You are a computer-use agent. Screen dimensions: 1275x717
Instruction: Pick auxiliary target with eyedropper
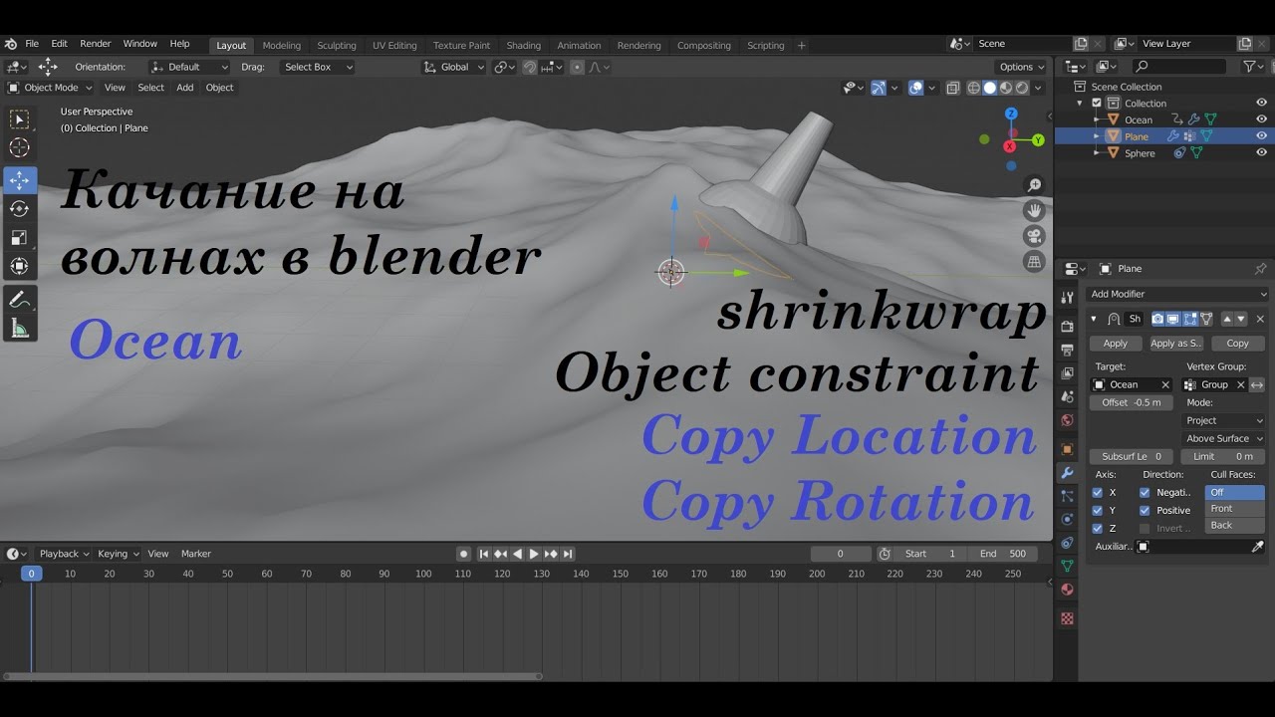pyautogui.click(x=1258, y=546)
